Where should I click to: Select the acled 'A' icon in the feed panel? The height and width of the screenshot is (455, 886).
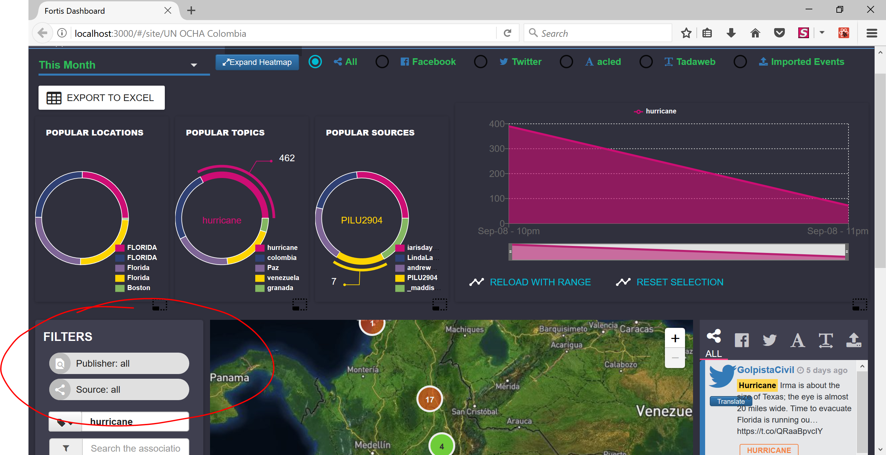pyautogui.click(x=797, y=340)
